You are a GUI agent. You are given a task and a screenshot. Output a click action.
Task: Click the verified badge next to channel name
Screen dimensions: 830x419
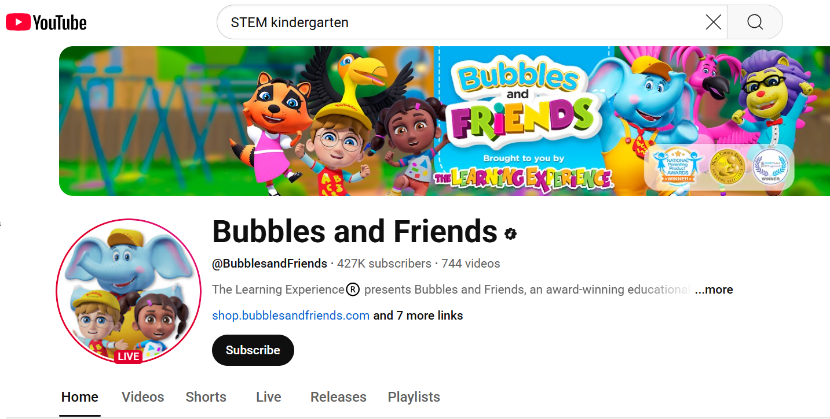[x=510, y=233]
